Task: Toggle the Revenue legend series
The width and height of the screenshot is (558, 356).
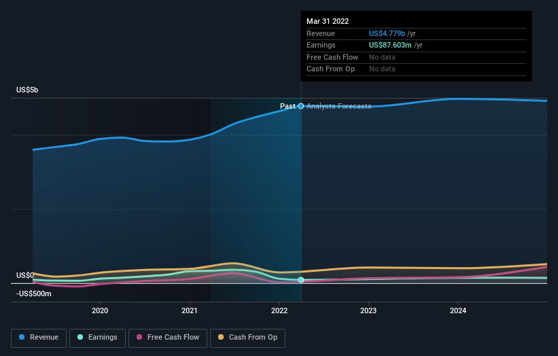Action: click(39, 338)
